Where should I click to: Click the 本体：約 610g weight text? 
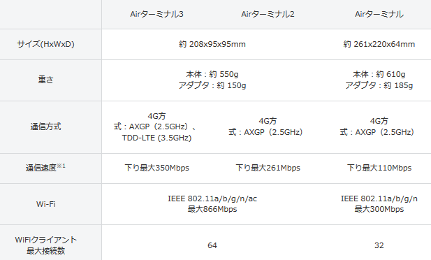pos(379,74)
